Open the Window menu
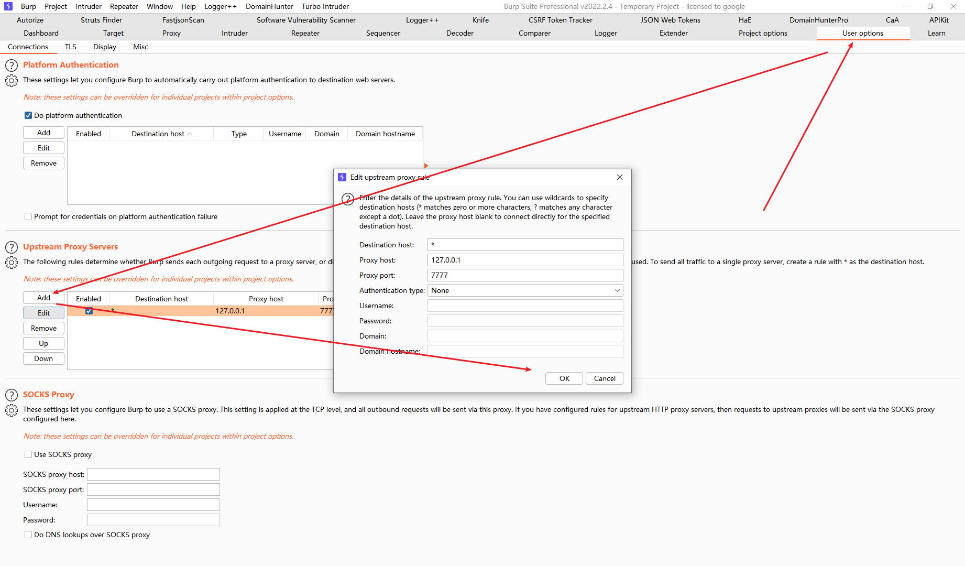The height and width of the screenshot is (566, 965). 160,6
